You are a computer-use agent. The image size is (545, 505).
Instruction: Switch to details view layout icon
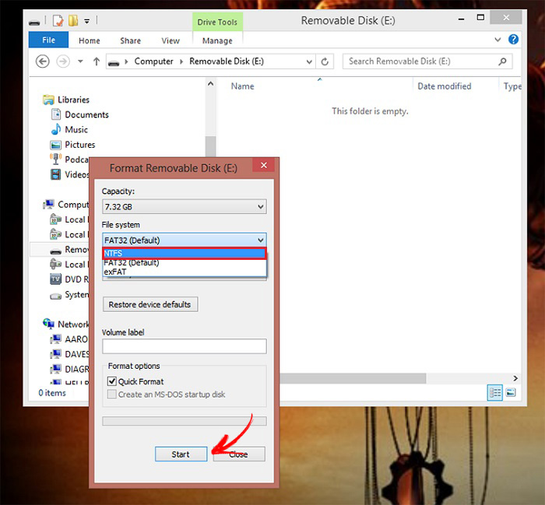[494, 393]
